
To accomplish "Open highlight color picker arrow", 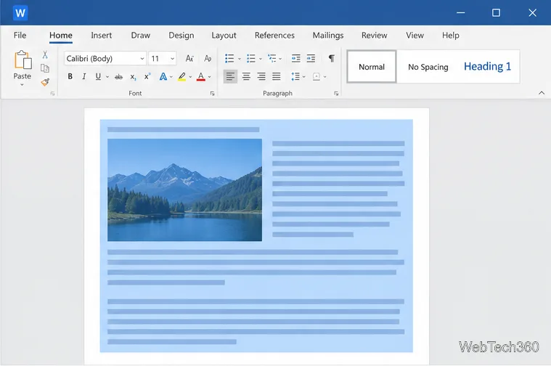I will click(190, 77).
